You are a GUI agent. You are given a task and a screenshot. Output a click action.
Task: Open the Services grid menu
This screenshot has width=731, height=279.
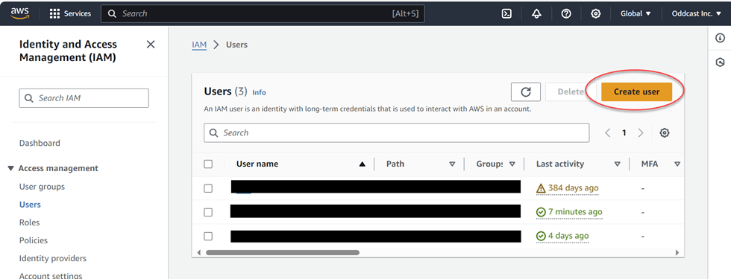coord(70,13)
